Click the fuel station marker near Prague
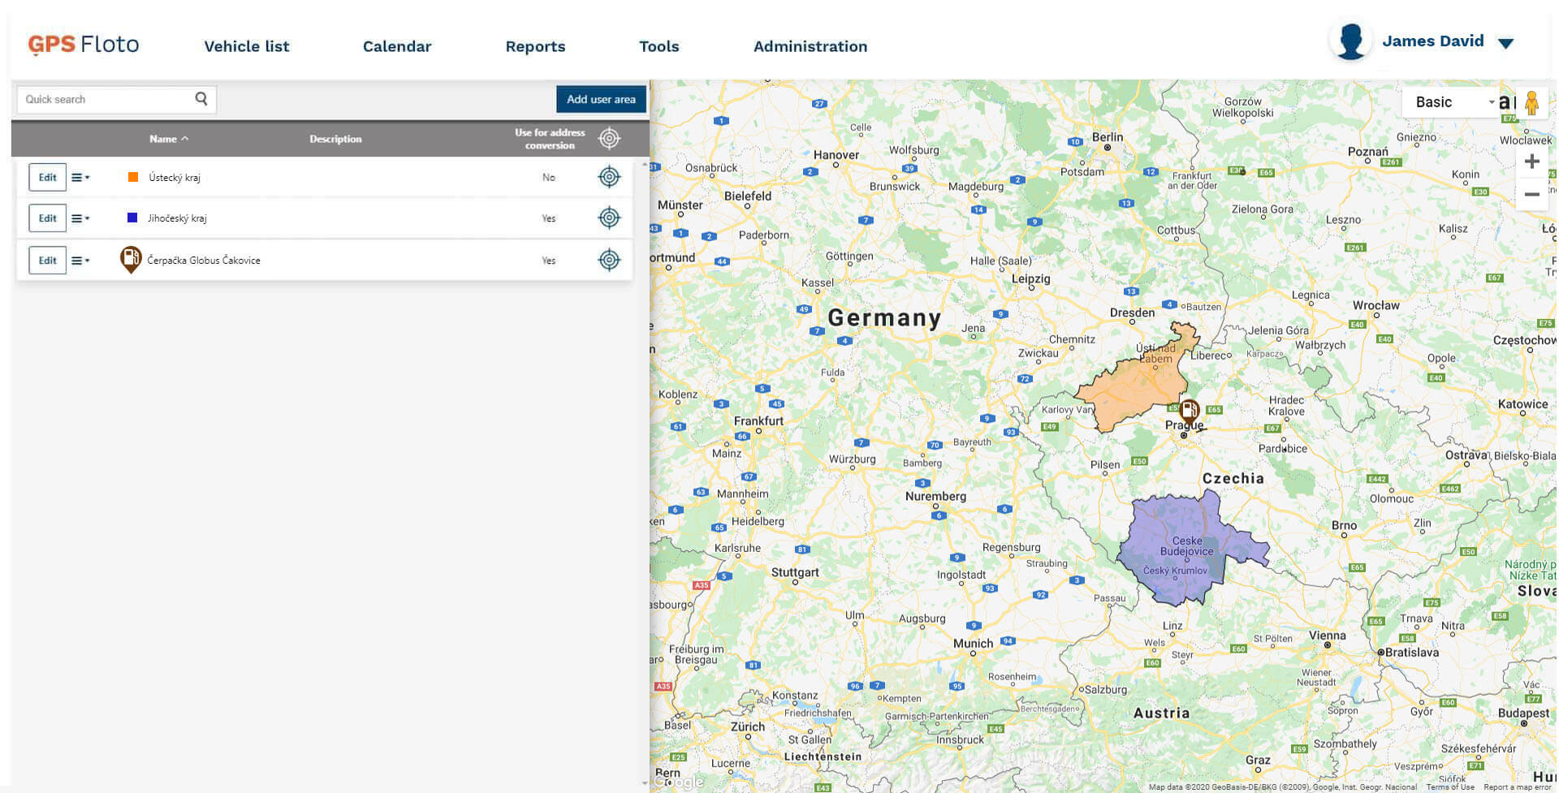Viewport: 1559px width, 793px height. (1189, 411)
